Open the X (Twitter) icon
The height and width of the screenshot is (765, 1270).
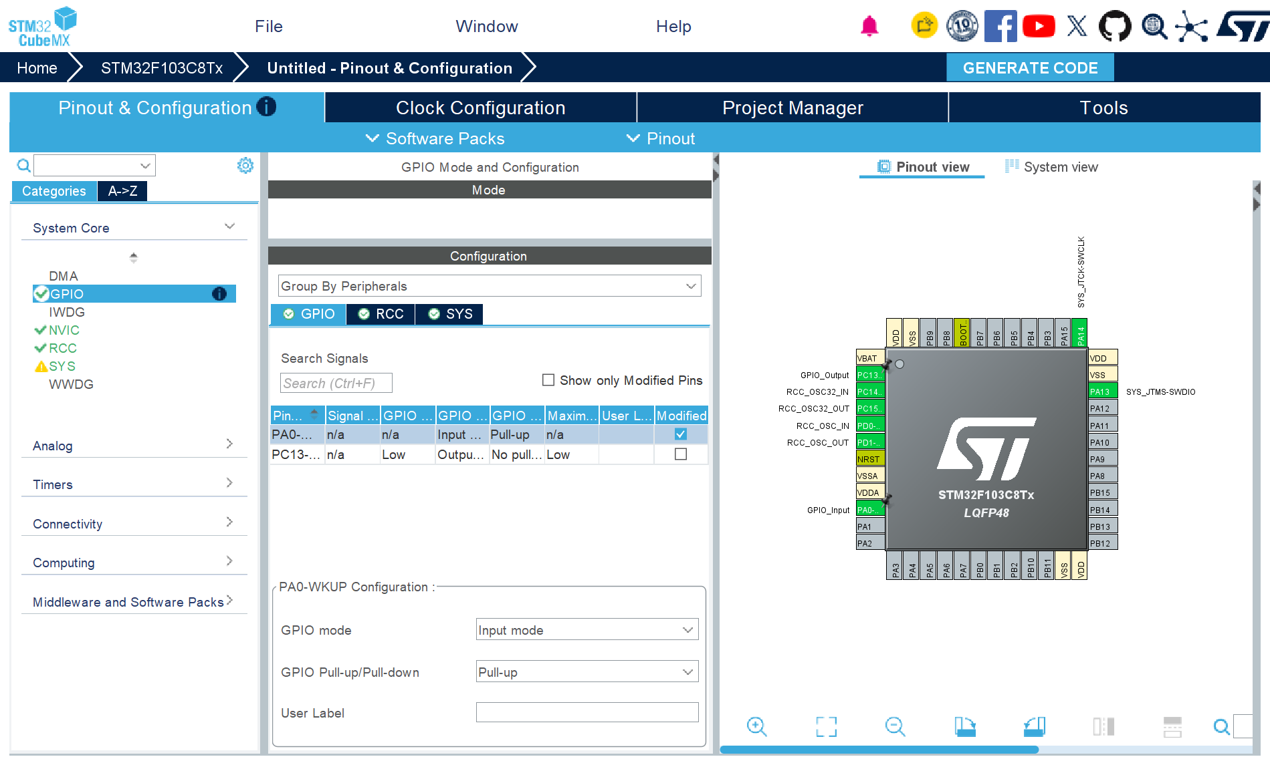coord(1077,26)
